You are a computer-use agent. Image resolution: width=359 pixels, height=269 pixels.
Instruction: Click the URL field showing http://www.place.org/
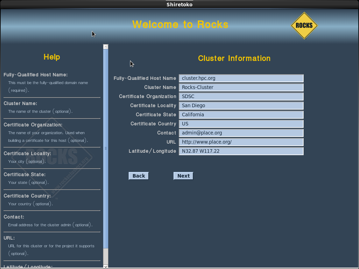tap(241, 142)
